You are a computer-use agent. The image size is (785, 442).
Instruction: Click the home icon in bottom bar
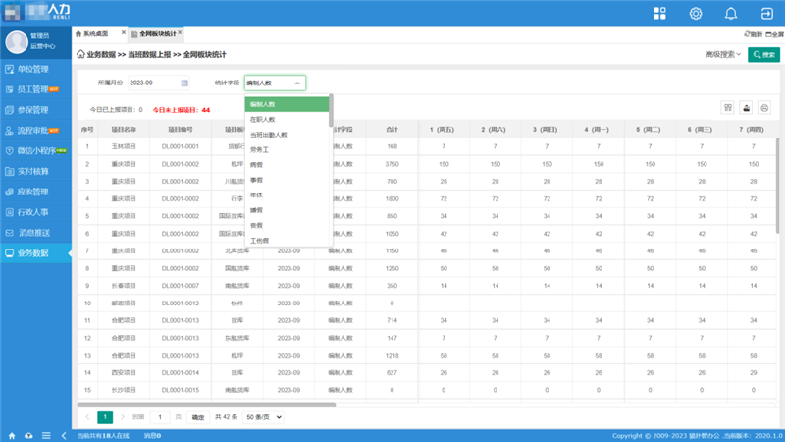click(11, 435)
